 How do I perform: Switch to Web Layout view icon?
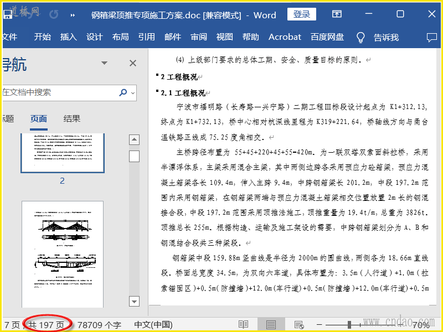[298, 325]
